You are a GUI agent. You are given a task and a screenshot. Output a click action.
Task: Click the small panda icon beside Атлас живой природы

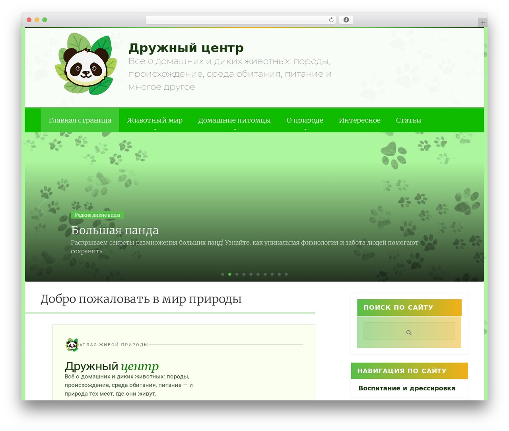(72, 345)
